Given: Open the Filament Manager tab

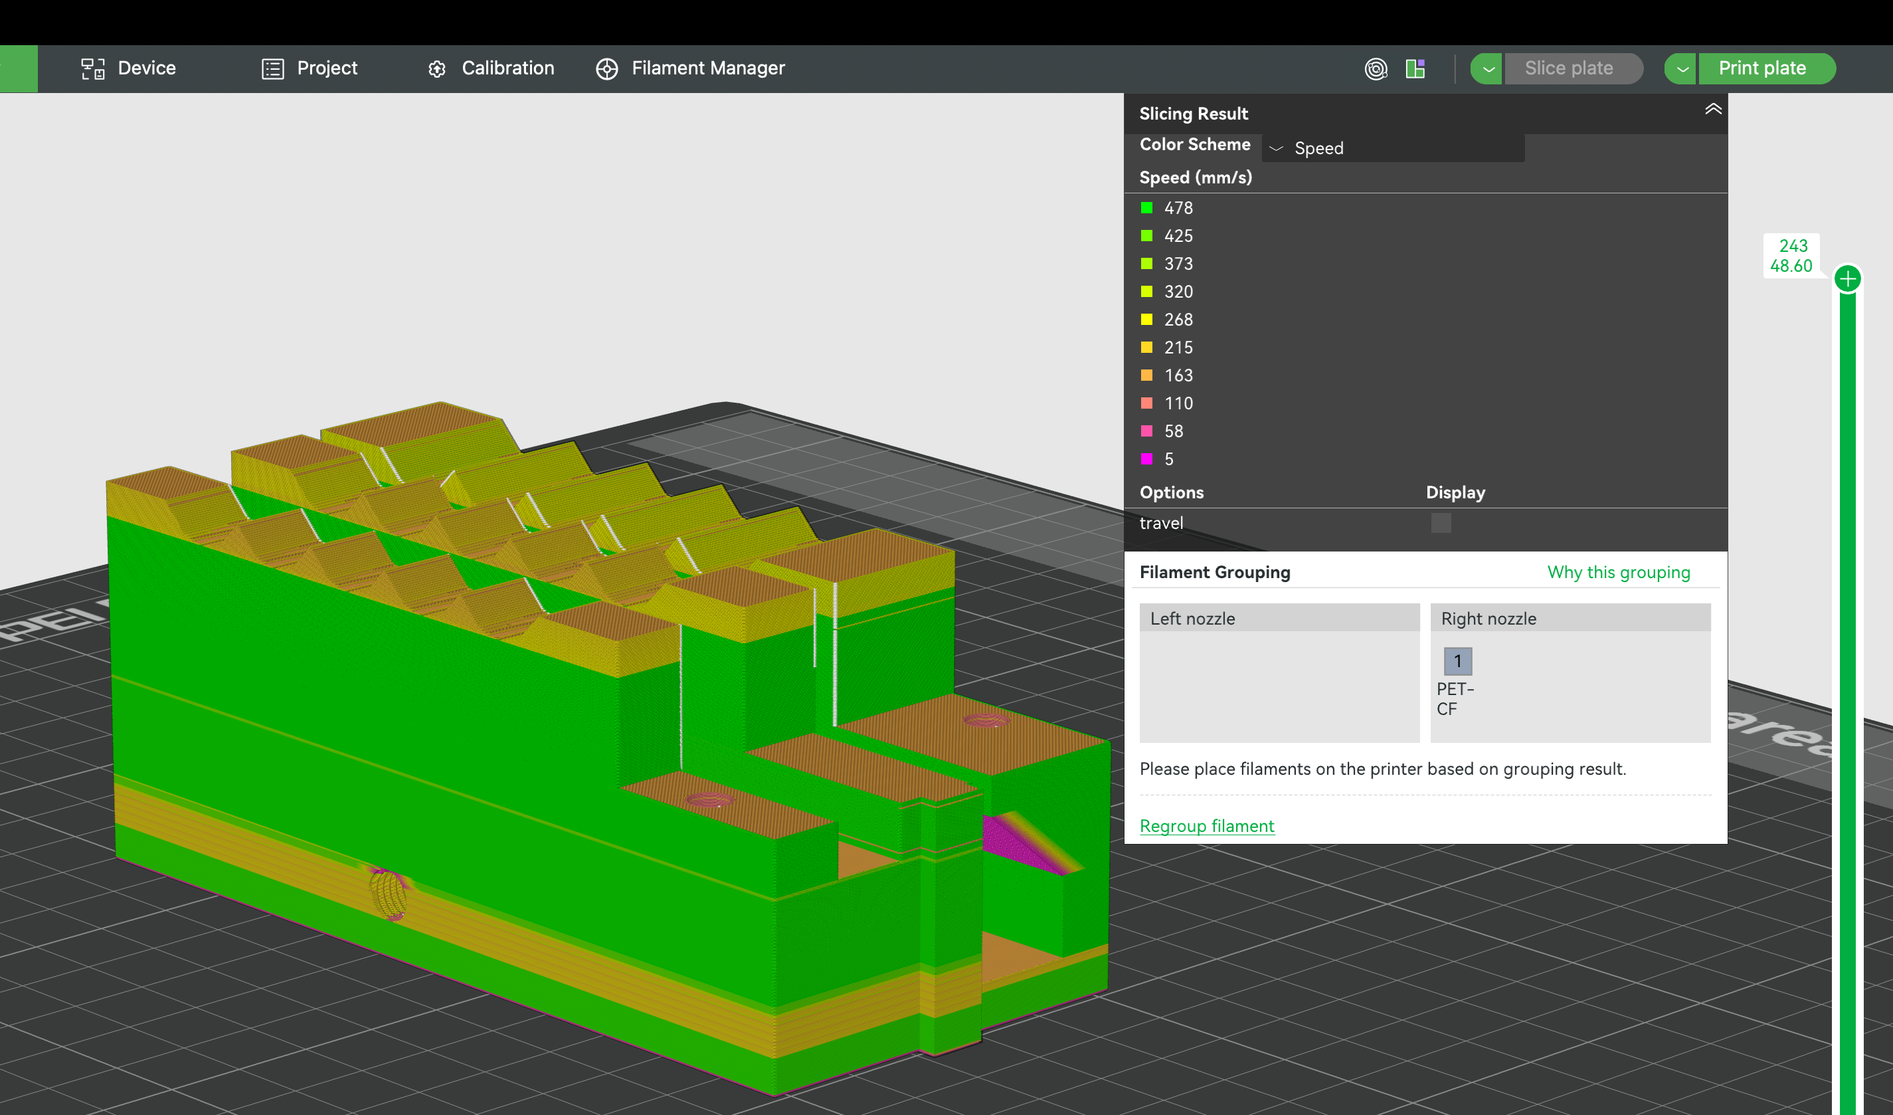Looking at the screenshot, I should tap(690, 68).
